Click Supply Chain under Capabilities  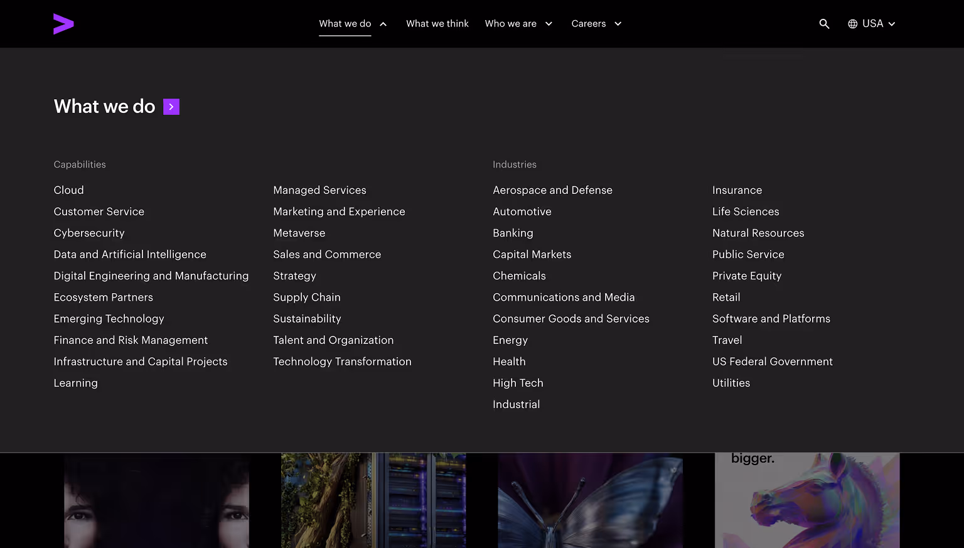pos(307,297)
